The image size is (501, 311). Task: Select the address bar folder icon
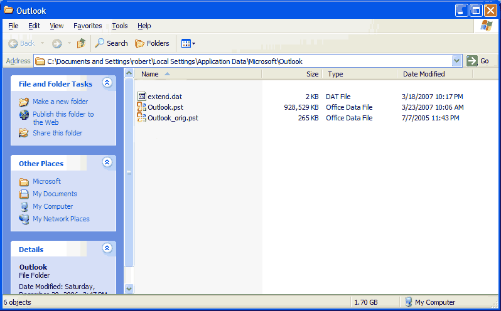[40, 61]
